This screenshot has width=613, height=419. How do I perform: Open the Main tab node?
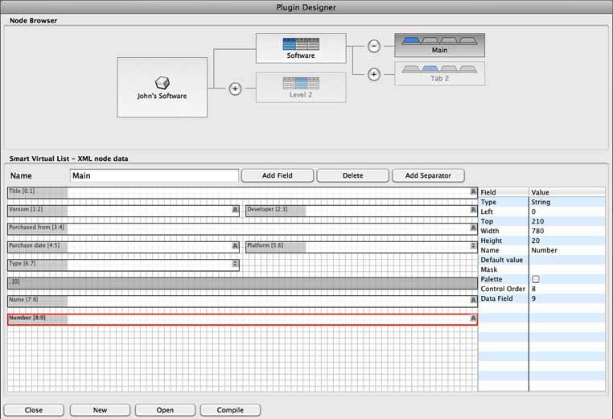tap(439, 44)
